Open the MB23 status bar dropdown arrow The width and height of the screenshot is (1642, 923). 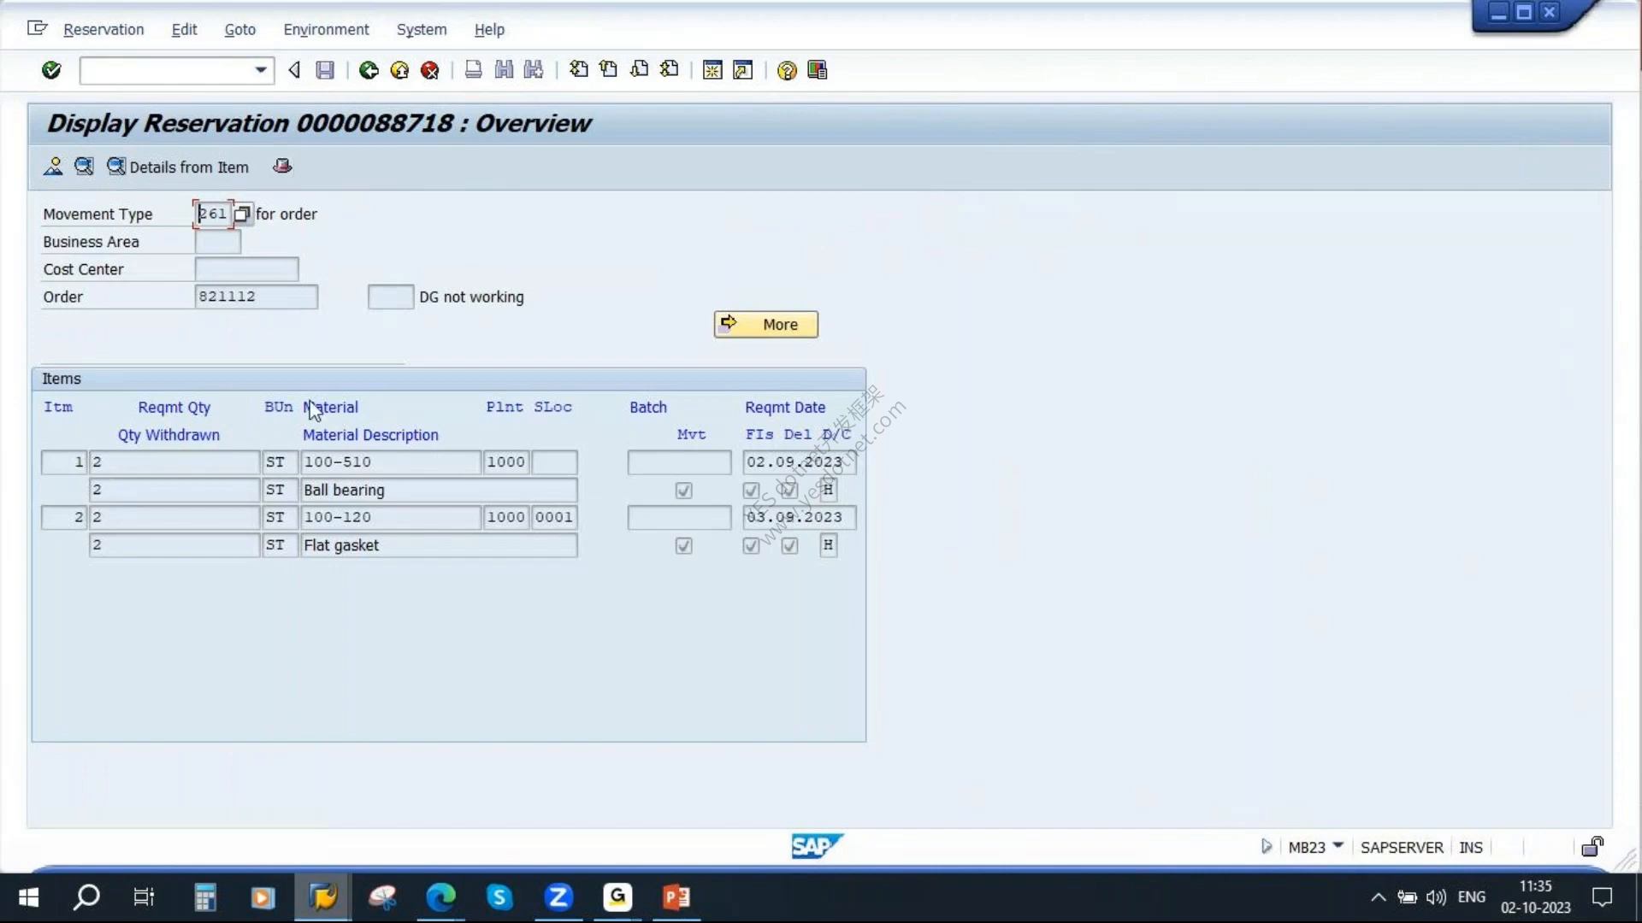1338,846
